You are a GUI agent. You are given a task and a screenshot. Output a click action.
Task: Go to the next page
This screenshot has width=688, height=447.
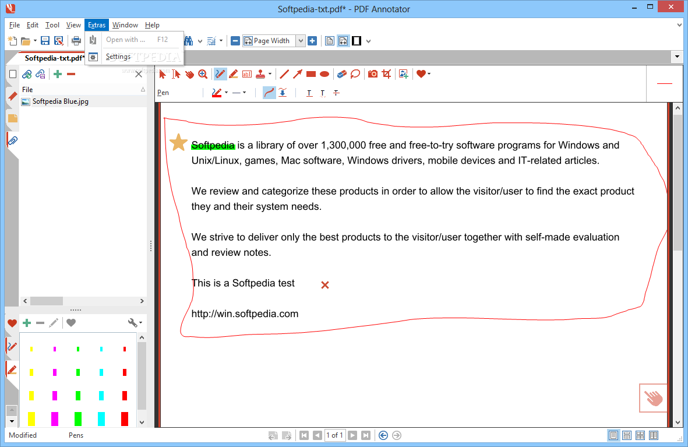pyautogui.click(x=352, y=435)
